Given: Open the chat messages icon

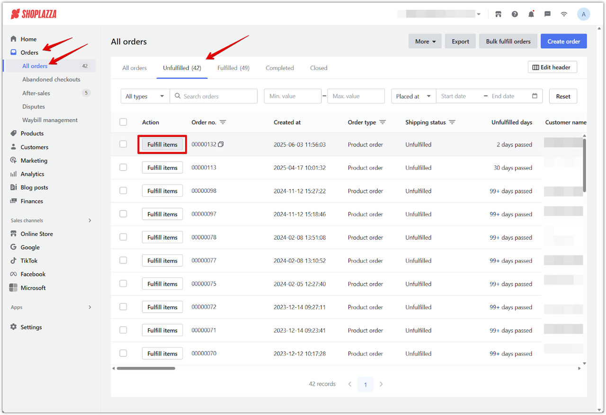Looking at the screenshot, I should pyautogui.click(x=547, y=14).
